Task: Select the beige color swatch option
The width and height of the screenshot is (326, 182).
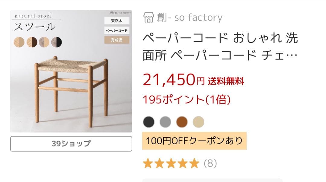Action: 198,121
